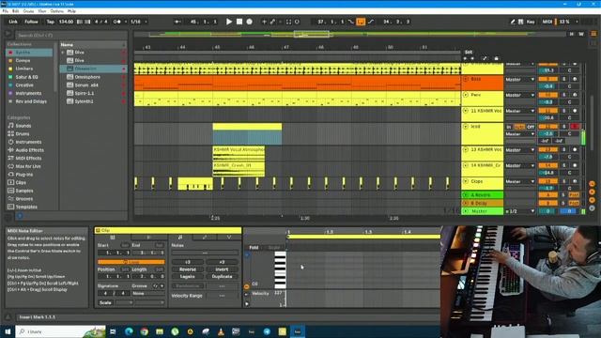601x338 pixels.
Task: Enable the MIDI map mode switch
Action: click(x=547, y=22)
